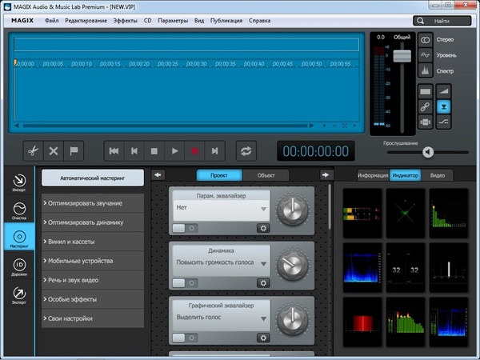480x360 pixels.
Task: Toggle Парам. эквалайзер power switch
Action: tap(185, 228)
